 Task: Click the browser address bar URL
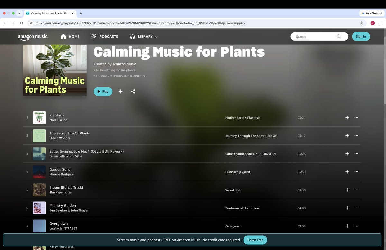pyautogui.click(x=141, y=23)
